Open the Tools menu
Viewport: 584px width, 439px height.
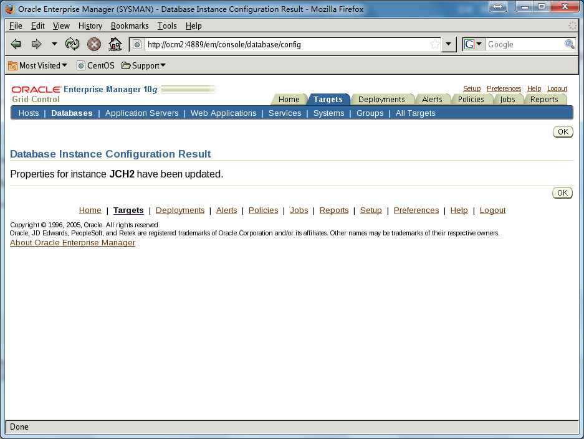tap(167, 26)
